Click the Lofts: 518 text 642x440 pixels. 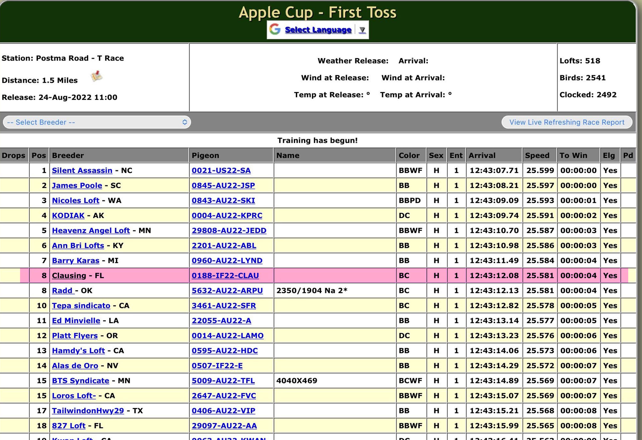580,61
